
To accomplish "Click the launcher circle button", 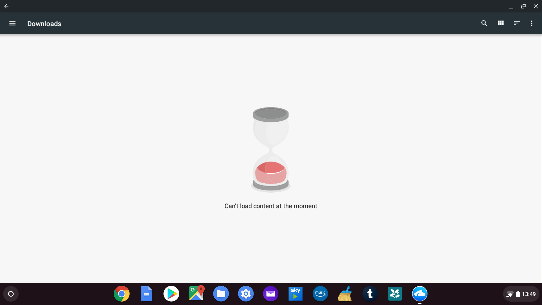I will click(11, 294).
